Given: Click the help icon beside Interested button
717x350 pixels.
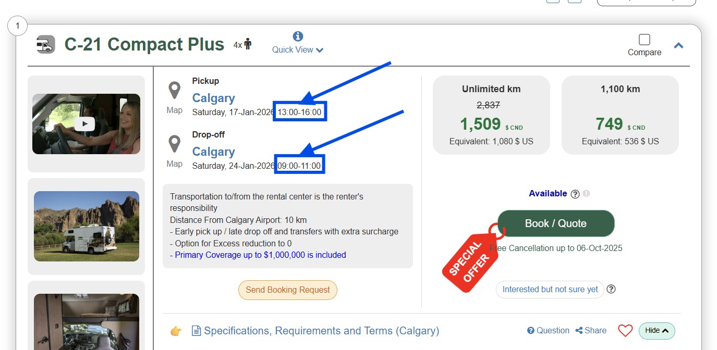Looking at the screenshot, I should tap(611, 289).
